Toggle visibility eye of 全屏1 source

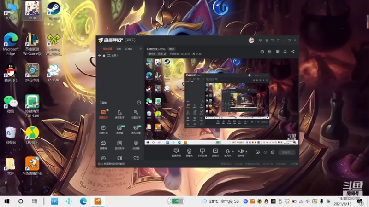coord(100,55)
